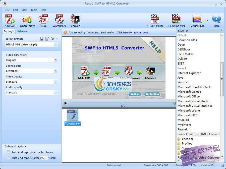The image size is (226, 169).
Task: Save the target profile
Action: [42, 39]
